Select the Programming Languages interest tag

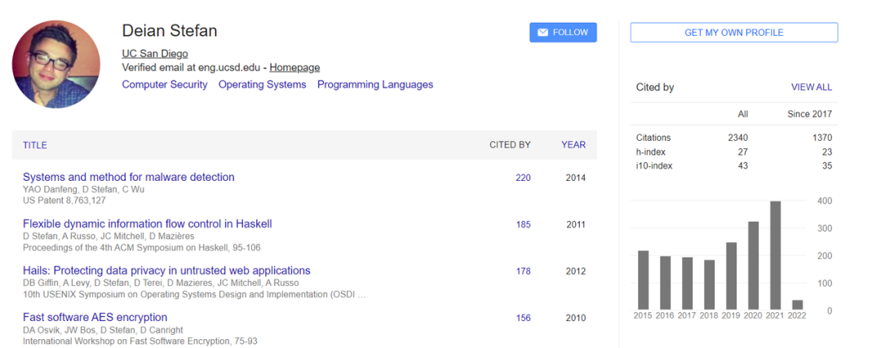point(375,85)
